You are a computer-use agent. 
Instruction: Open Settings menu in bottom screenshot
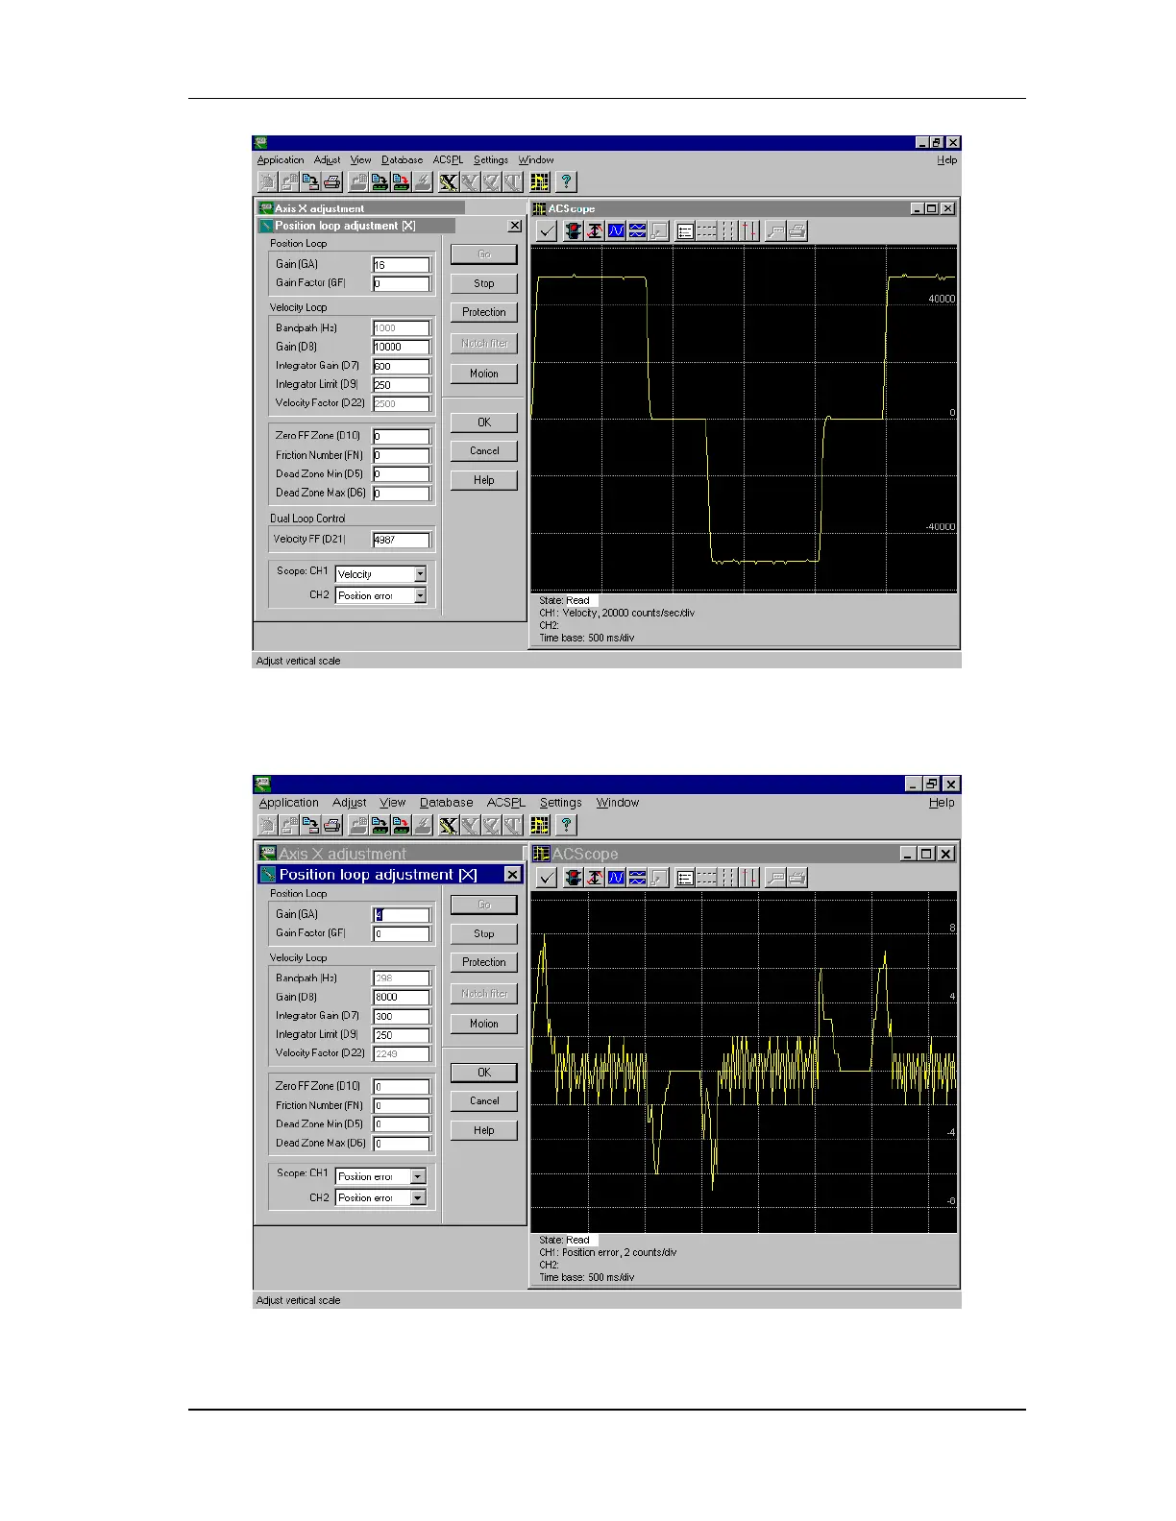560,803
